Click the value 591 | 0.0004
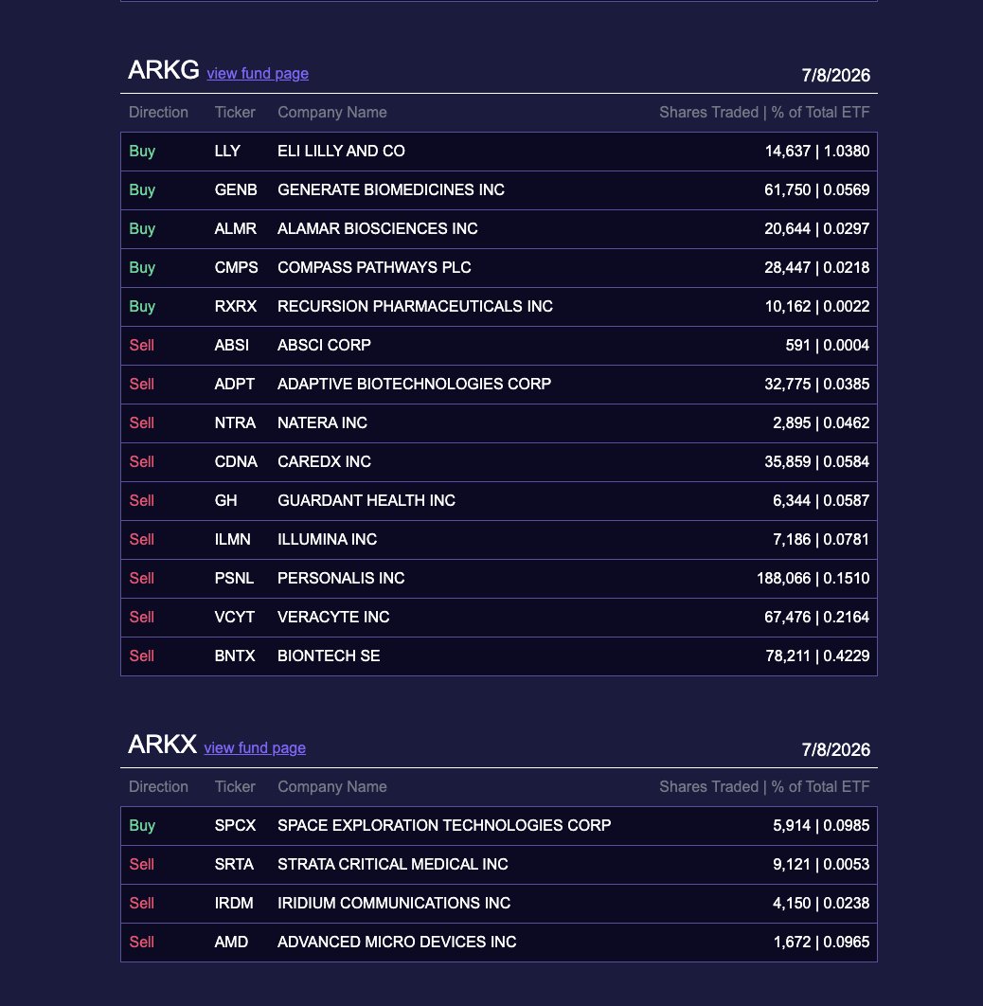This screenshot has width=983, height=1006. tap(827, 345)
